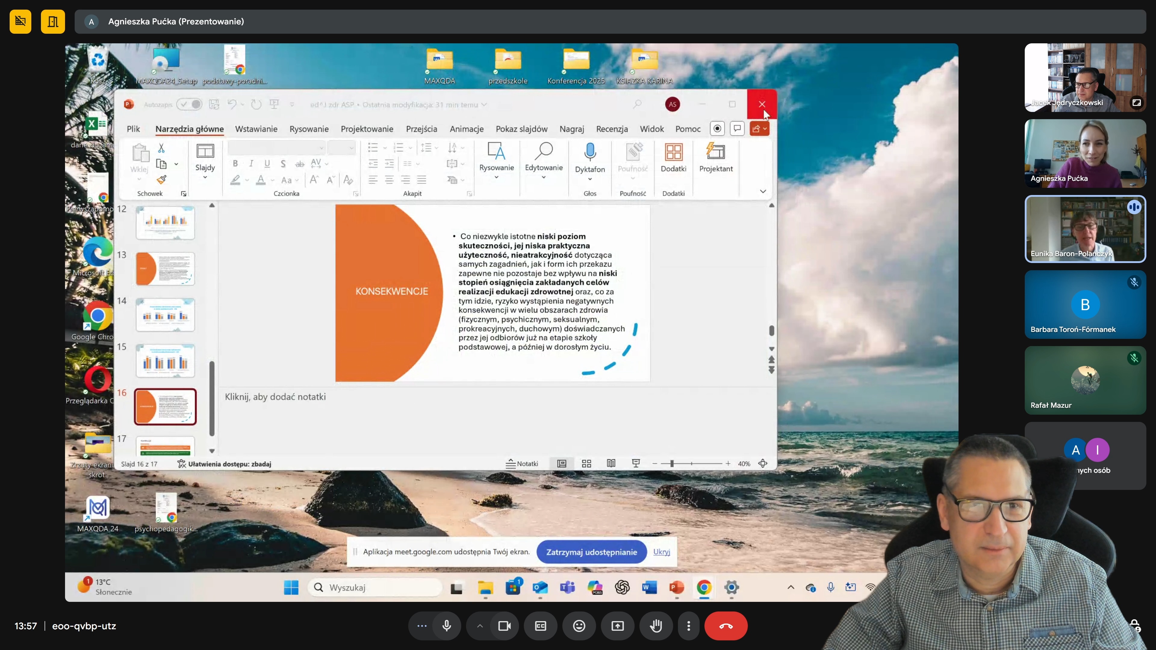
Task: Open the Plik menu
Action: [133, 129]
